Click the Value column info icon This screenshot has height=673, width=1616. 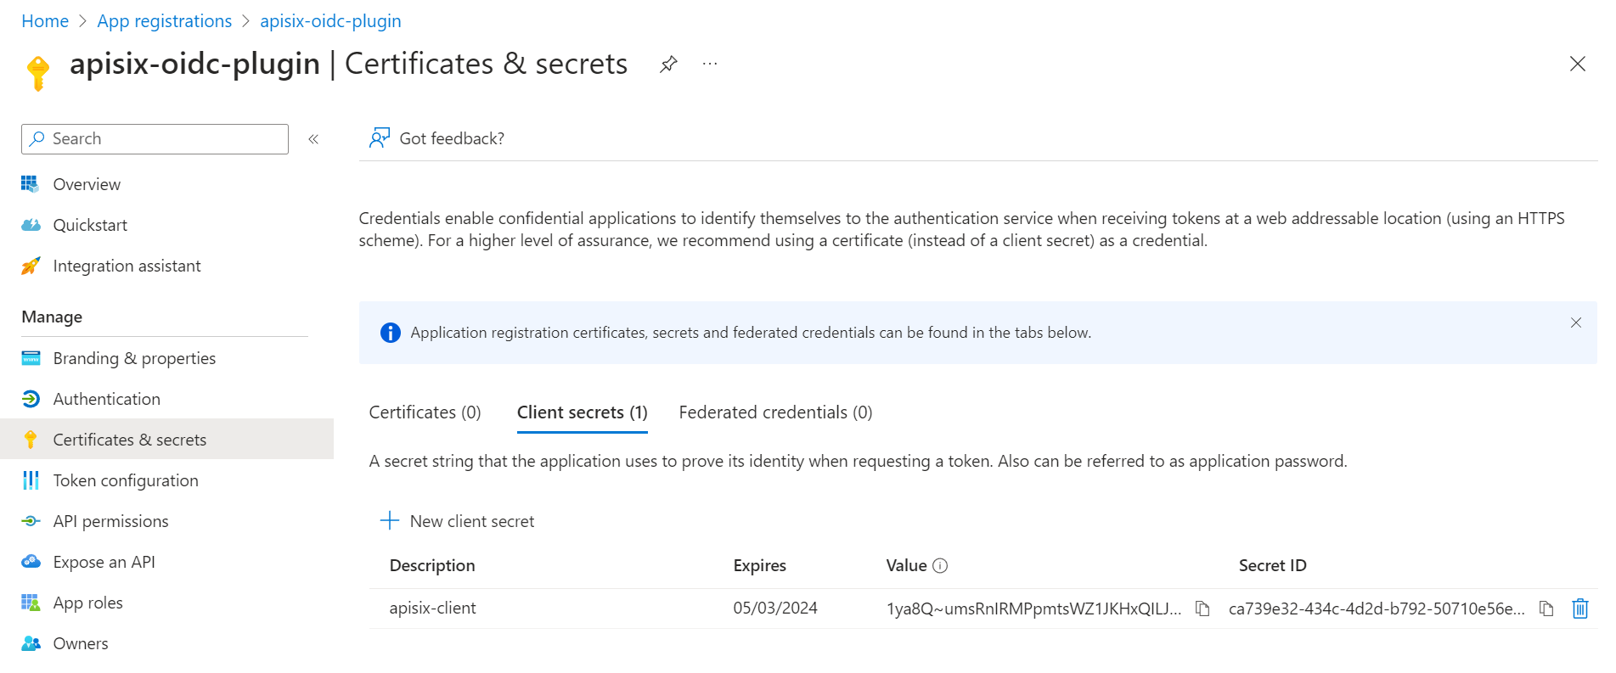940,566
